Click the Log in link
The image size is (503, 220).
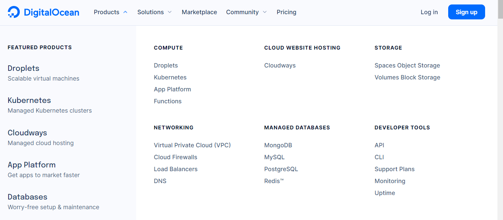429,12
